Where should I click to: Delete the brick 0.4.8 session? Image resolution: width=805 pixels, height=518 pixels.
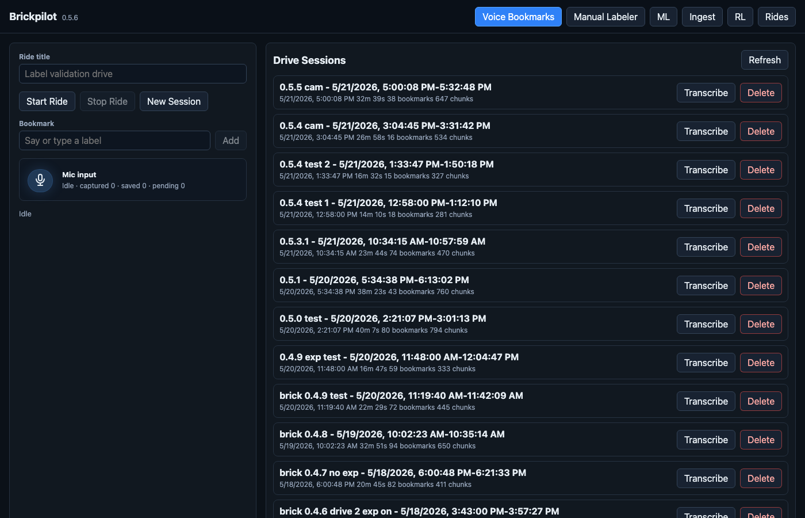761,440
